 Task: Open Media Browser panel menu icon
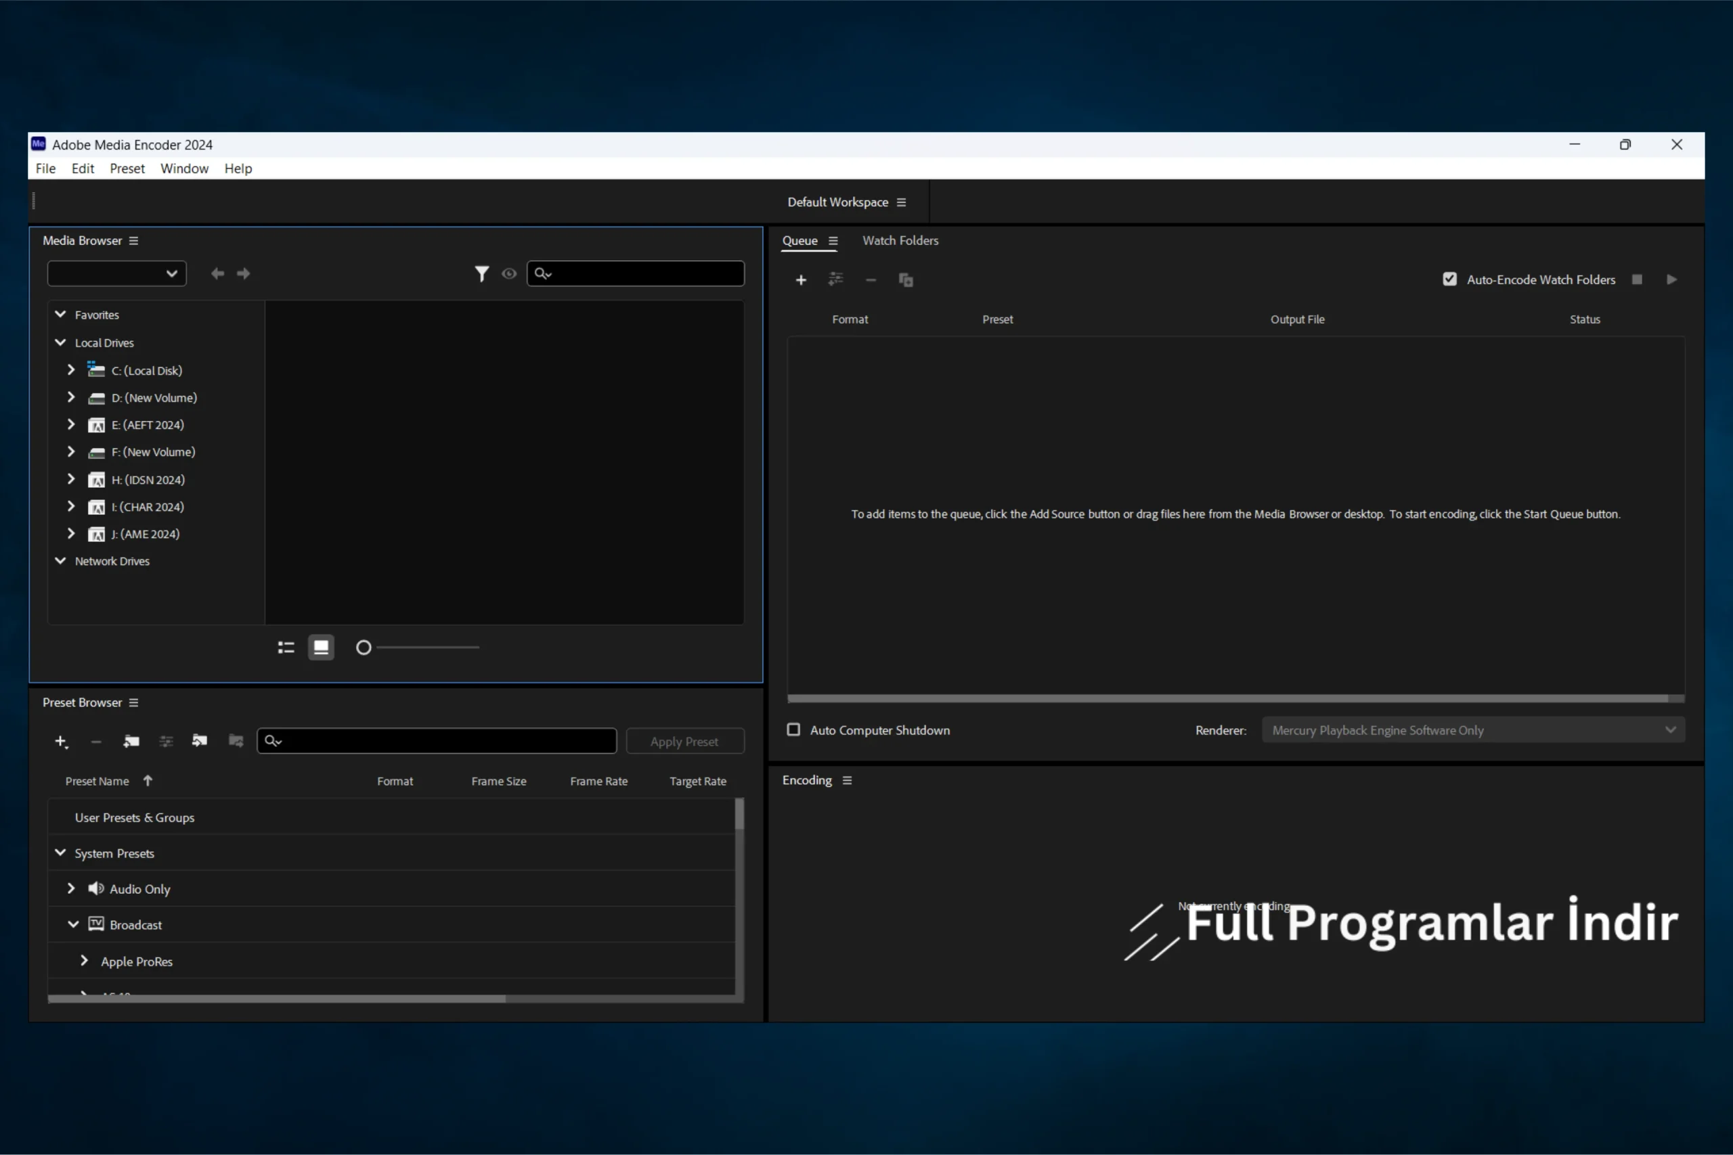click(x=133, y=241)
